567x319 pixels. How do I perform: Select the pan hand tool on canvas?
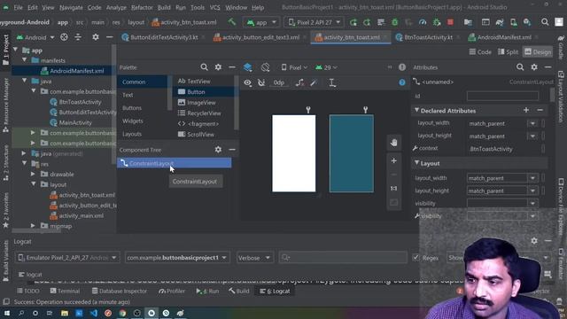pyautogui.click(x=393, y=143)
